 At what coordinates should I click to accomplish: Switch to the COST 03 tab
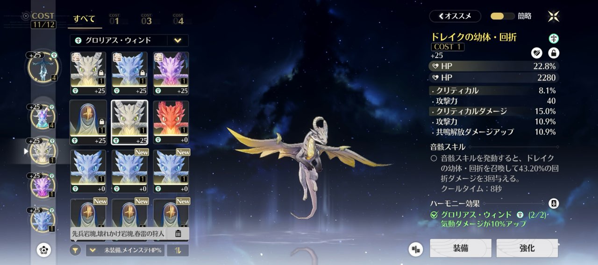tap(146, 20)
